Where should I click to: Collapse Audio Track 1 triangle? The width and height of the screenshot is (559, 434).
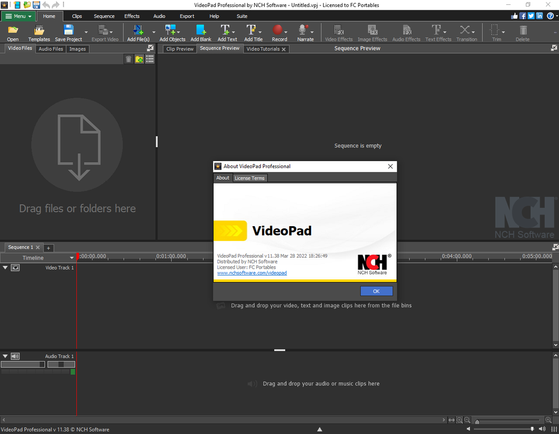(5, 356)
